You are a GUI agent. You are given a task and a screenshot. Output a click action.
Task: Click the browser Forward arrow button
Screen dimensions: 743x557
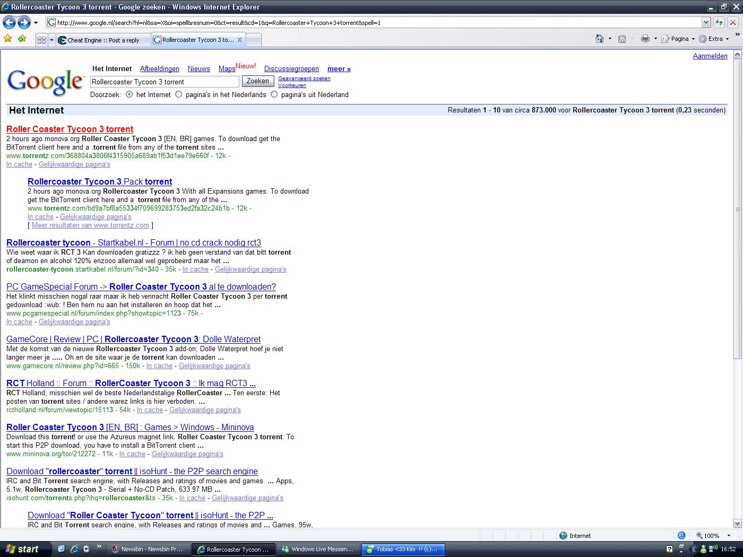point(24,22)
